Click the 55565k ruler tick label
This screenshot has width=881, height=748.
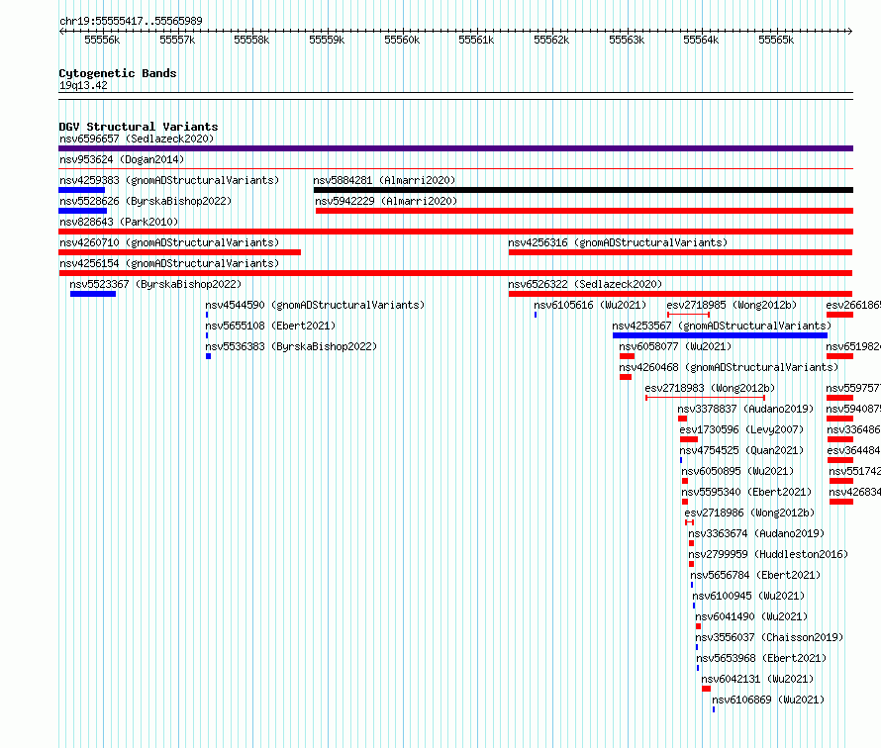776,40
